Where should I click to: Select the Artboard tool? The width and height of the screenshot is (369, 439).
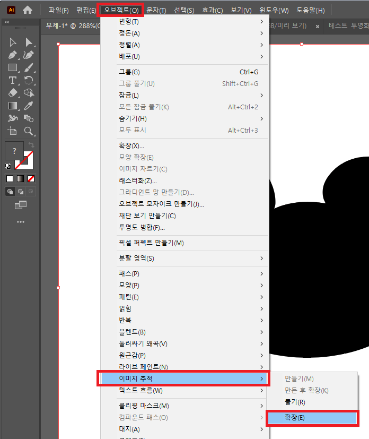click(x=13, y=131)
